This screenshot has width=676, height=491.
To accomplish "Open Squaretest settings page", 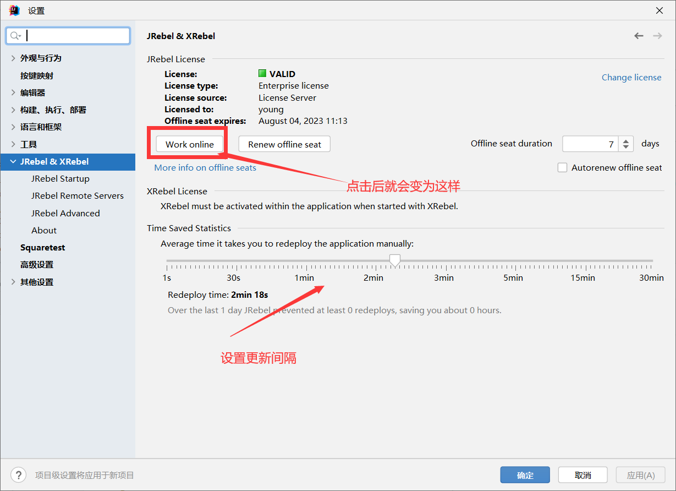I will [x=43, y=247].
